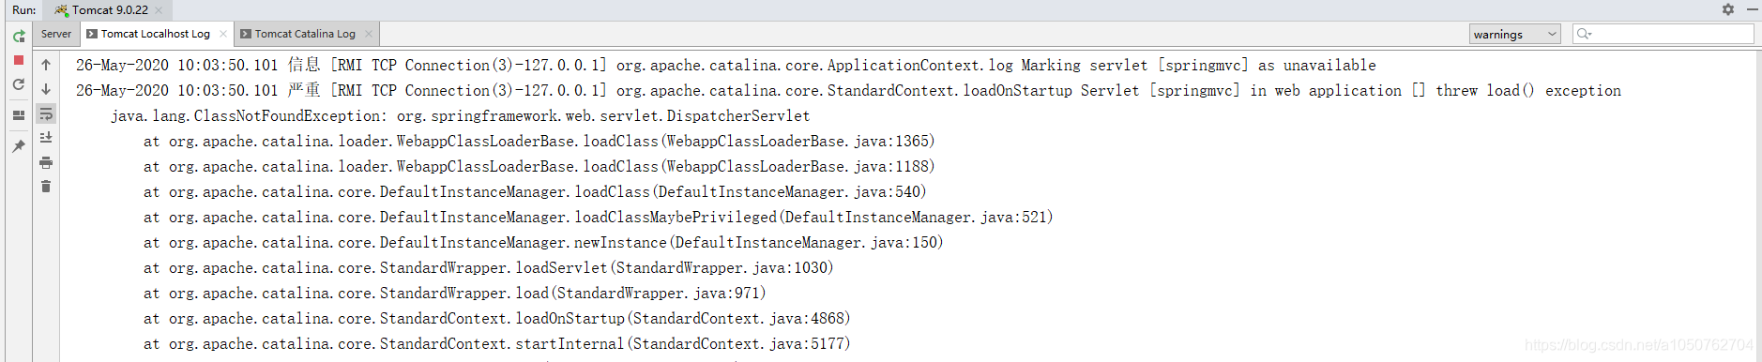Open StandardContext.java:4868 stack frame link
This screenshot has width=1762, height=362.
coord(737,319)
